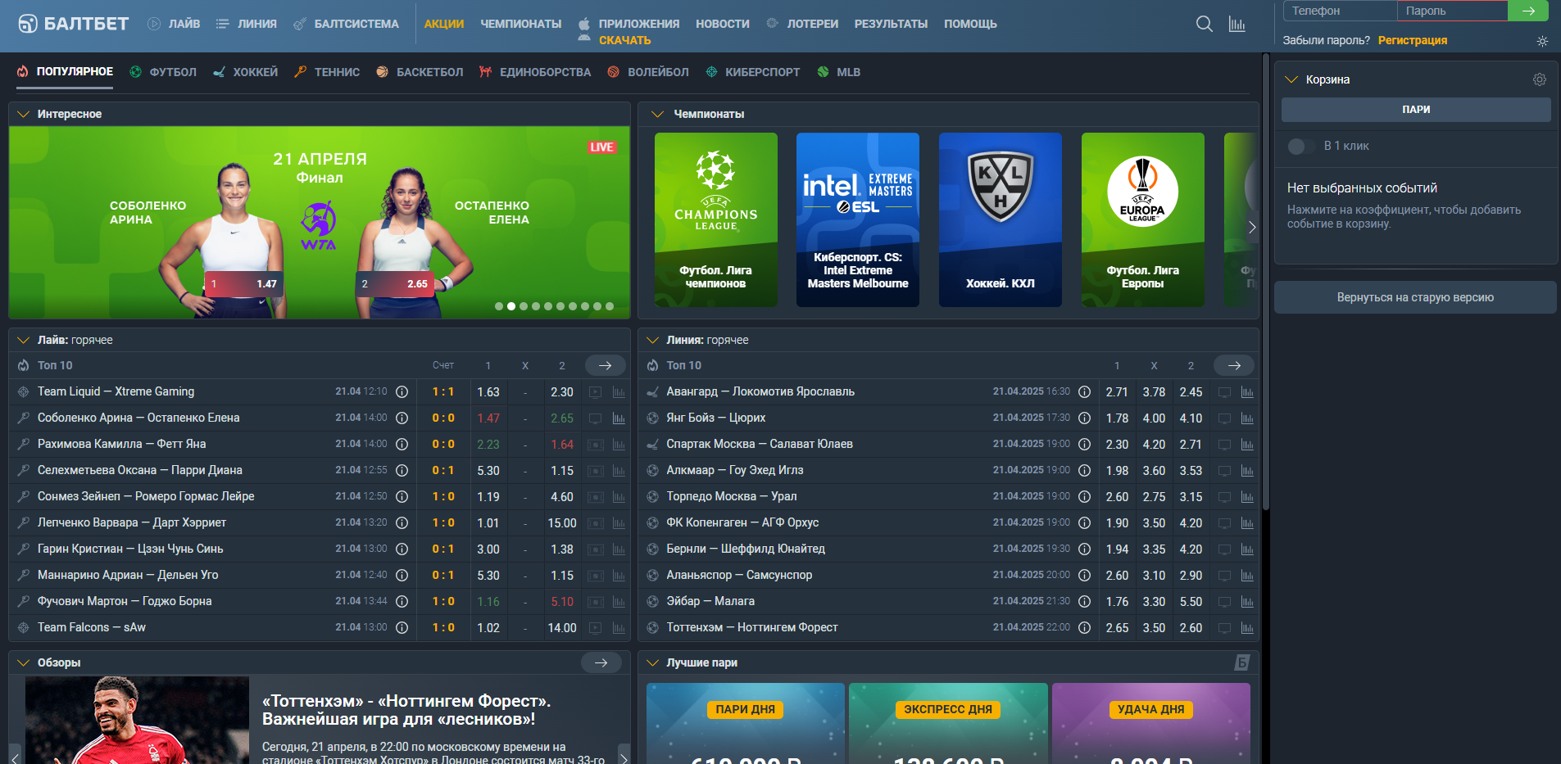
Task: Go to all live top events arrow
Action: point(605,365)
